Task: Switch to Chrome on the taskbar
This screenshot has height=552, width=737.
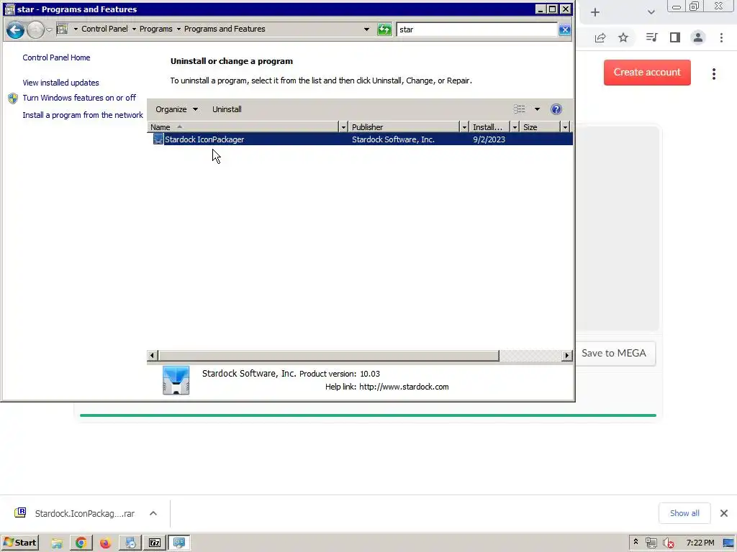Action: [81, 543]
